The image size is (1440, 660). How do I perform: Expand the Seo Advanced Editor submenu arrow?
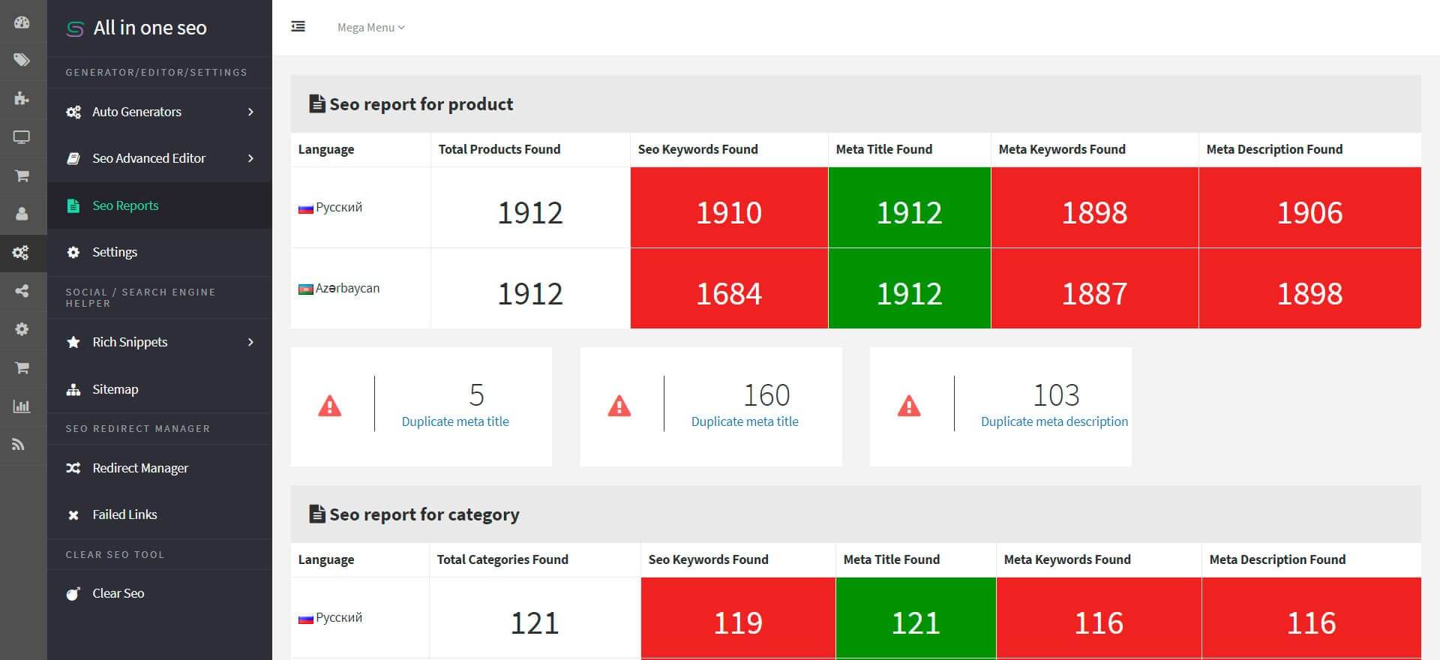[250, 158]
